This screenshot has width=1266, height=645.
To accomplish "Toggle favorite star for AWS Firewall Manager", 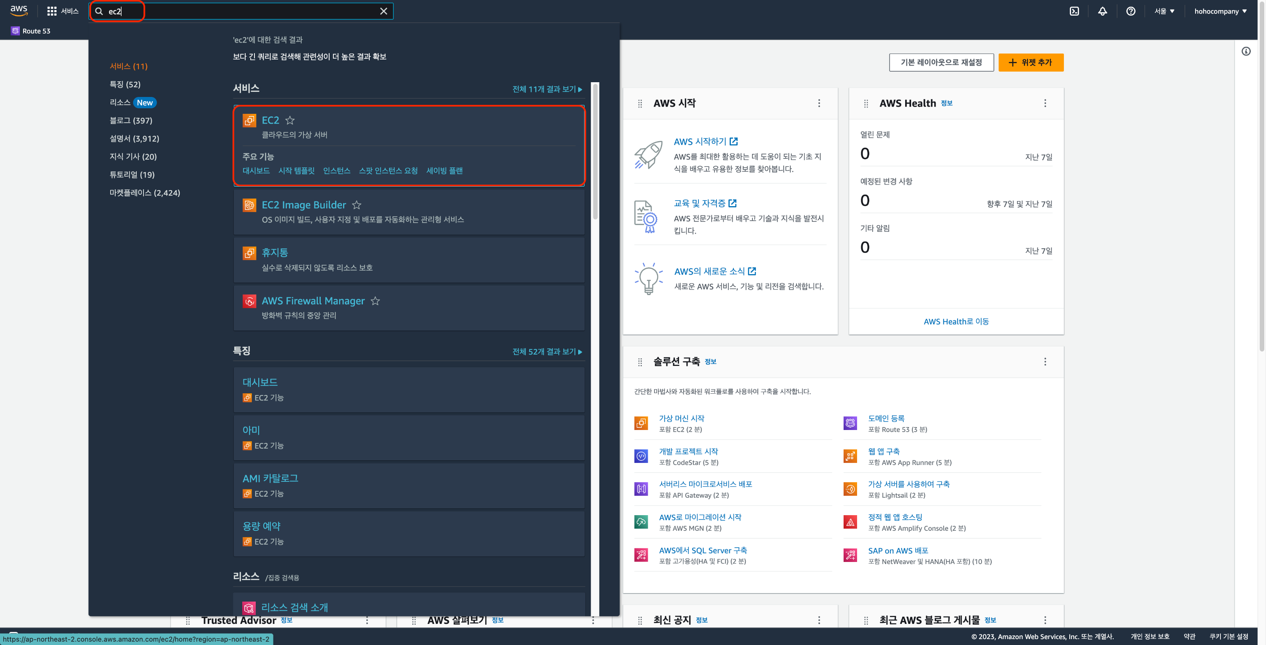I will (x=376, y=301).
